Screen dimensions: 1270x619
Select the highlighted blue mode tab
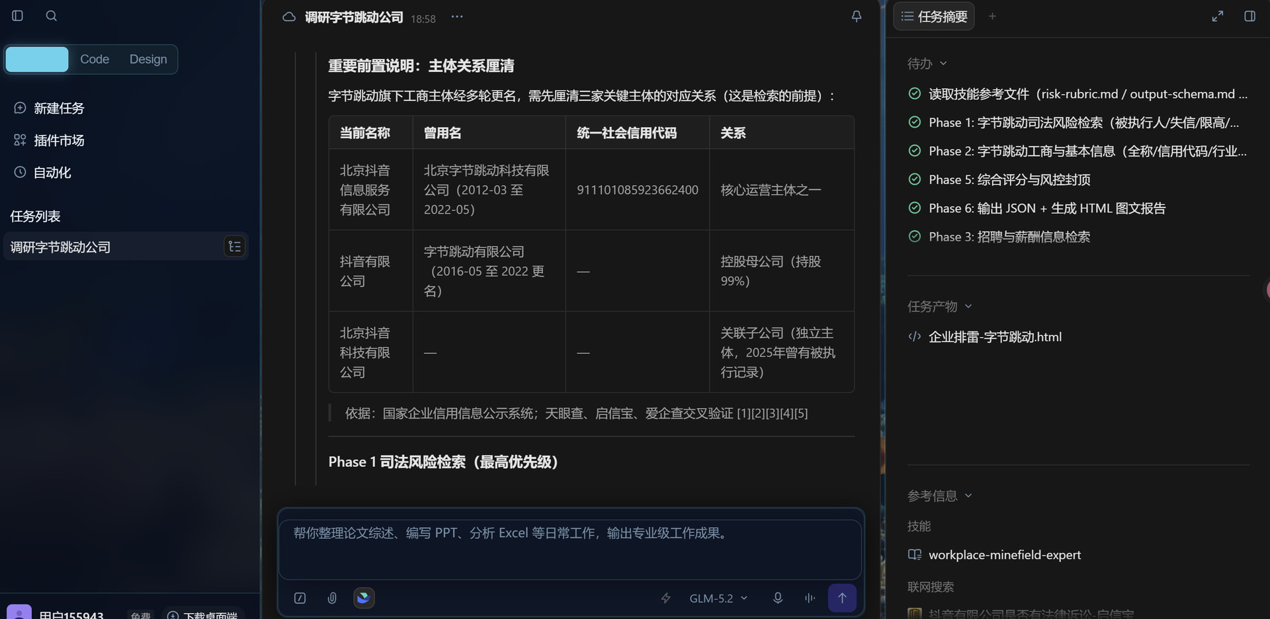tap(37, 59)
